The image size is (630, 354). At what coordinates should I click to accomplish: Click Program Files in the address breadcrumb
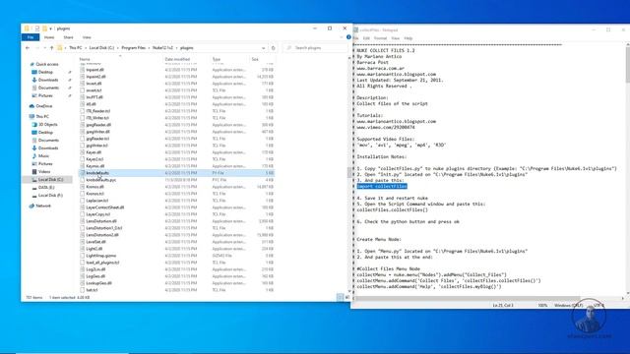(x=134, y=48)
